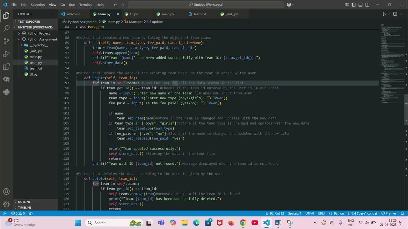Image resolution: width=408 pixels, height=229 pixels.
Task: Switch to the _init_.py tab
Action: pos(231,14)
